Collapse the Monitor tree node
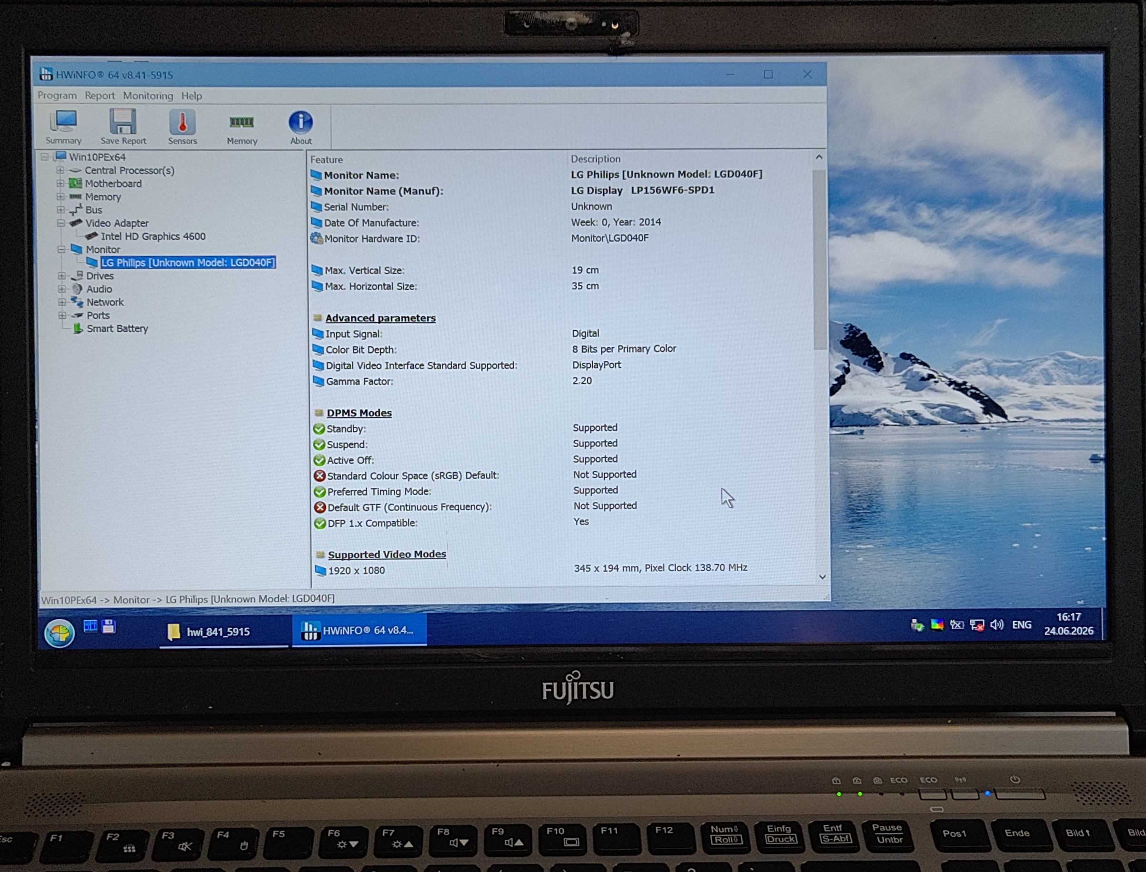 pos(61,250)
